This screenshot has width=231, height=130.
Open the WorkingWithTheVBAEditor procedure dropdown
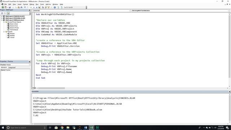pyautogui.click(x=228, y=10)
